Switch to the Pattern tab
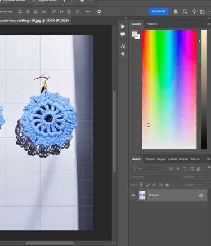 click(152, 24)
